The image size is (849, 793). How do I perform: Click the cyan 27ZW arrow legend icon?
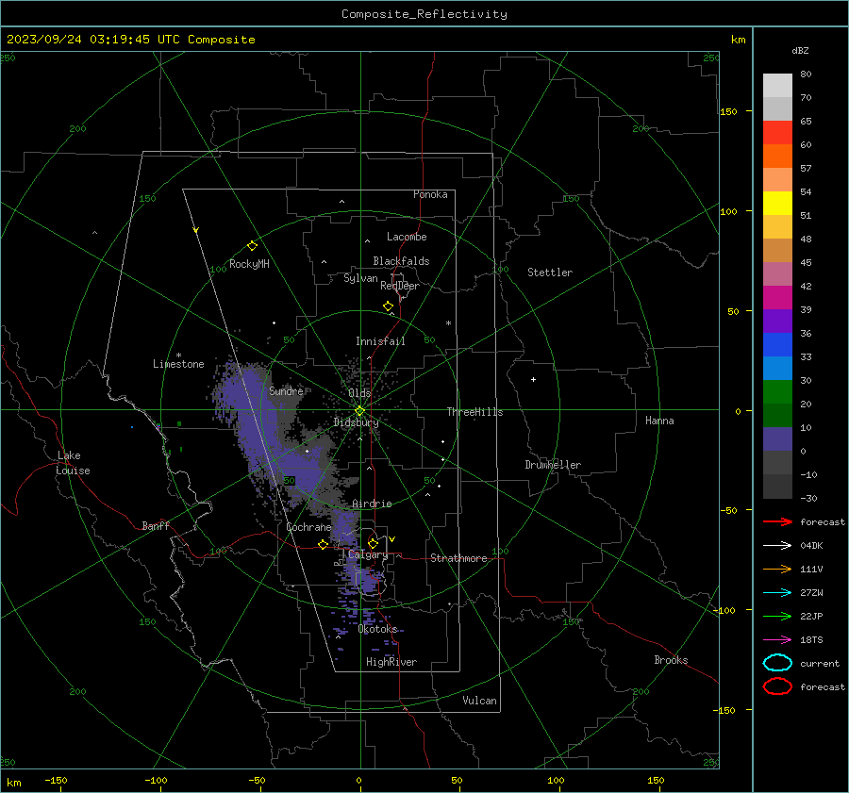(777, 593)
